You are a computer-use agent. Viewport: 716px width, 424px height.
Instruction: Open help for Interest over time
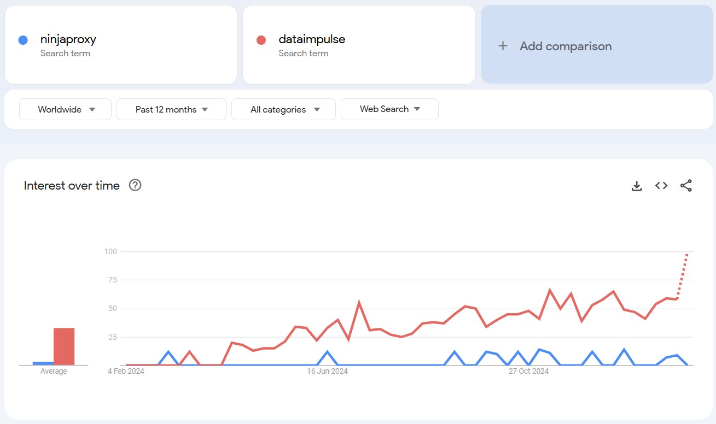point(135,185)
